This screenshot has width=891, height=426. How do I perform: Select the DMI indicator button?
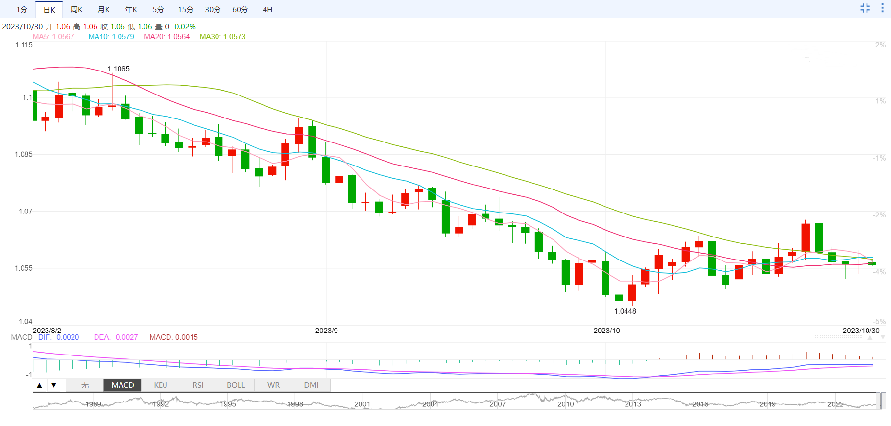point(311,385)
